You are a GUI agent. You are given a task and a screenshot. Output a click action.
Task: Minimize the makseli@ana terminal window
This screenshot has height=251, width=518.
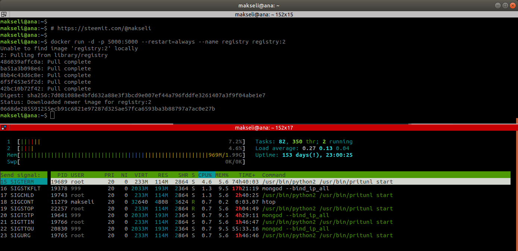[498, 6]
